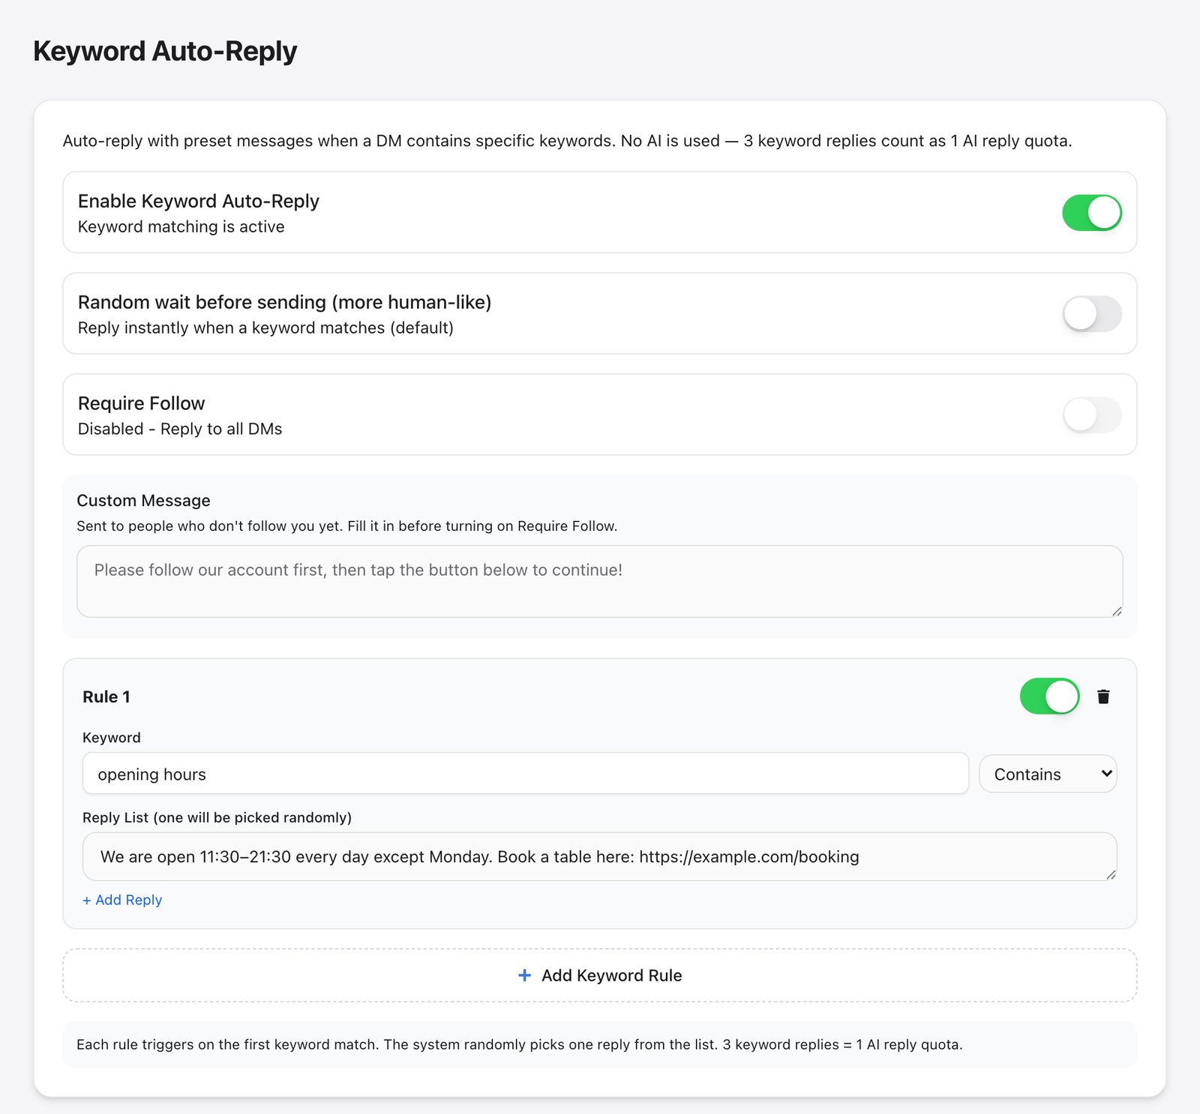Click the 'Disabled - Reply to all DMs' text
This screenshot has width=1200, height=1114.
click(180, 429)
